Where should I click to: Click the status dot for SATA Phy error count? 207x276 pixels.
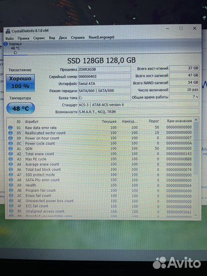(11, 180)
